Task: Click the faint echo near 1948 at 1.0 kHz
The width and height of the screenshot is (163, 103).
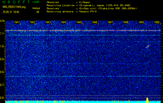Action: point(129,47)
